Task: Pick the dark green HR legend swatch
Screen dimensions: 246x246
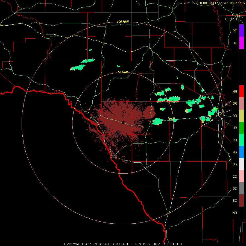Action: [x=241, y=128]
